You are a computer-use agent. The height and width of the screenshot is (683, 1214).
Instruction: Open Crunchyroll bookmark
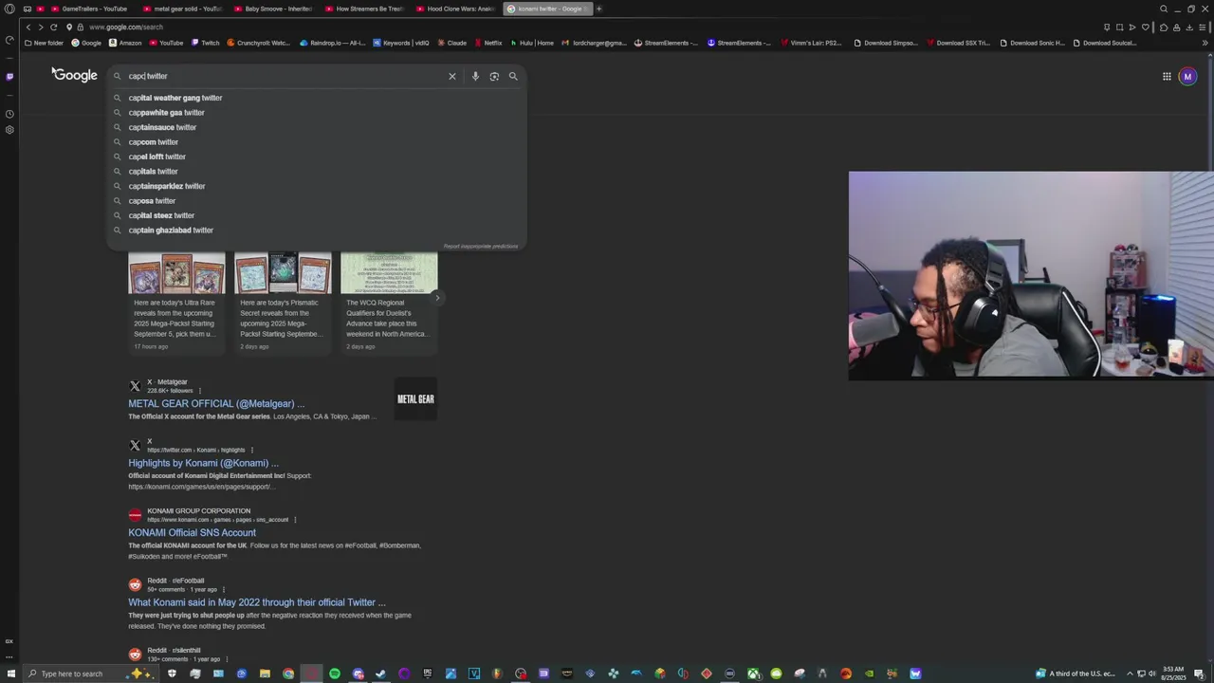point(259,43)
